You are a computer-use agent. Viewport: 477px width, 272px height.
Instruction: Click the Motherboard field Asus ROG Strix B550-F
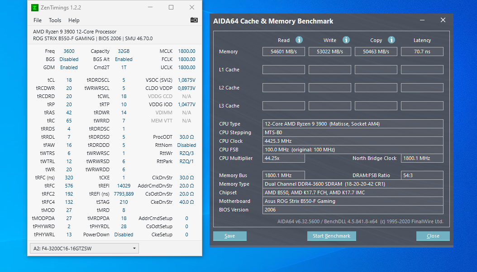click(x=353, y=201)
